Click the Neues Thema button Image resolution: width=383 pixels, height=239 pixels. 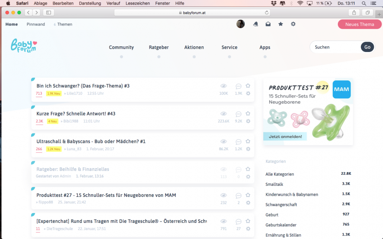360,24
